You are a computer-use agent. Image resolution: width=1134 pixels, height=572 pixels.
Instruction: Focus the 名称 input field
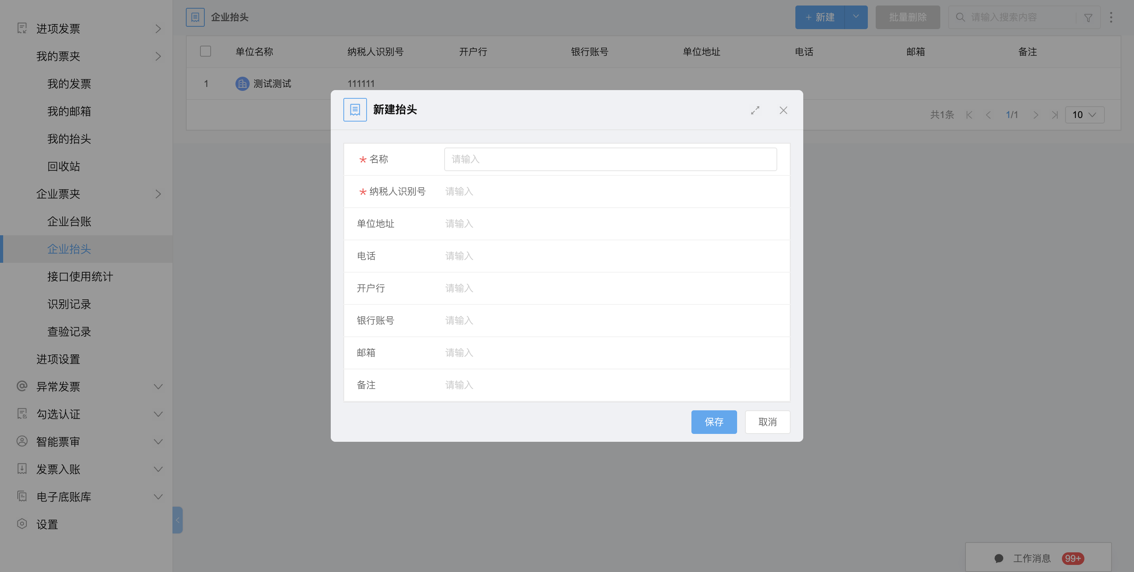[x=610, y=159]
